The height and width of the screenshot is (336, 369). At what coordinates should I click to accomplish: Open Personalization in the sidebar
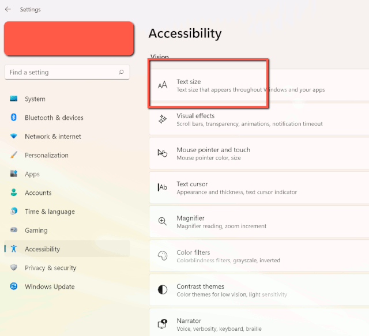[x=46, y=155]
